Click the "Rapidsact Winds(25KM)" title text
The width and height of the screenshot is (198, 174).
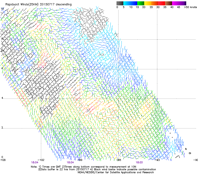pos(22,5)
